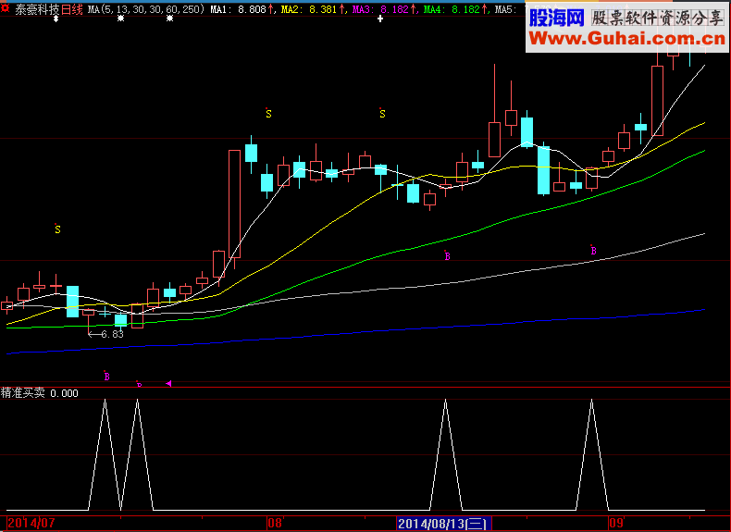Click the yellow S sell marker in July
Image resolution: width=731 pixels, height=532 pixels.
point(57,229)
